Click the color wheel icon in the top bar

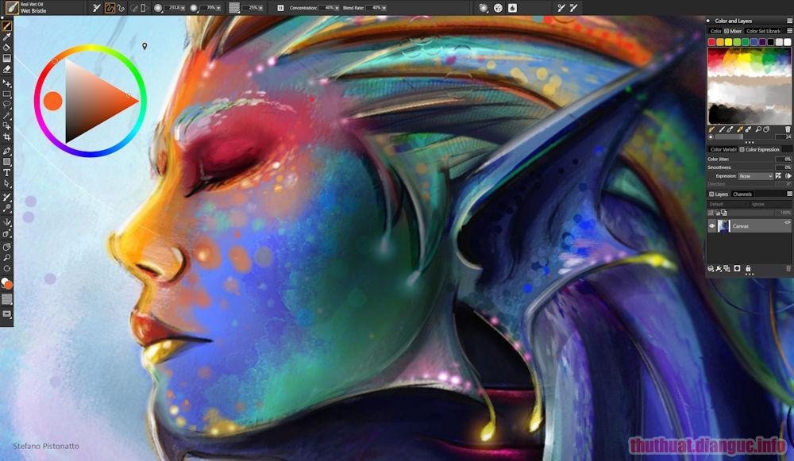[499, 8]
